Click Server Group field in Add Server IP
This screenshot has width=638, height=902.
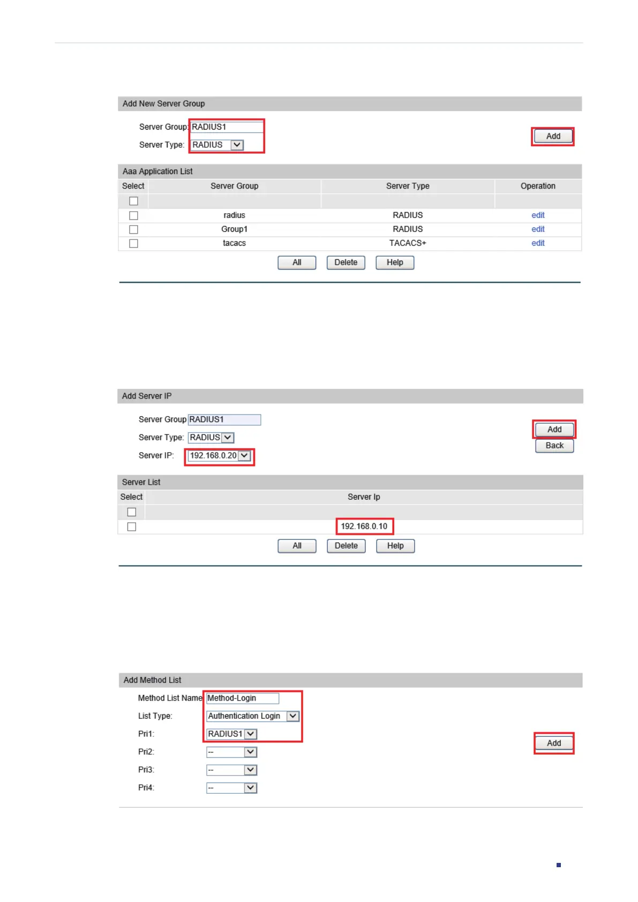tap(224, 419)
